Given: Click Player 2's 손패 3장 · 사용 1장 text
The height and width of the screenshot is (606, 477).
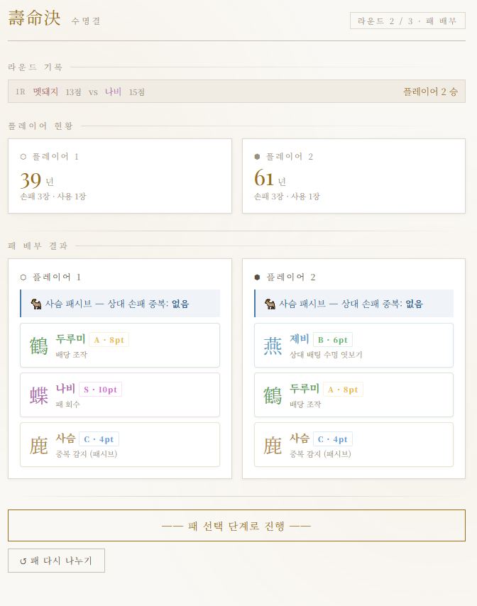Looking at the screenshot, I should tap(287, 197).
